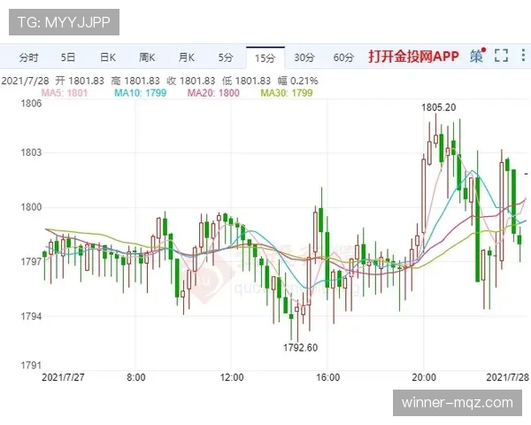531x425 pixels.
Task: Switch to the 分时 chart tab
Action: click(x=28, y=58)
